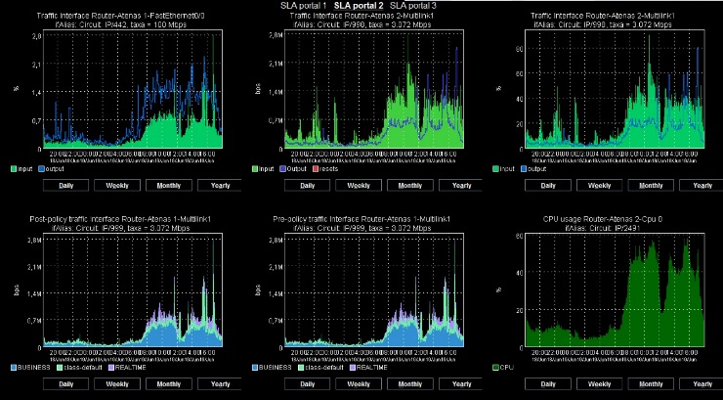Screen dimensions: 723x400
Task: Select Daily under the percent Router-Atenas 2-Multilink1 graph
Action: (548, 186)
